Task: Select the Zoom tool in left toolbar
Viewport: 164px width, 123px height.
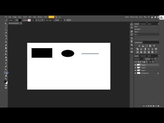Action: (6, 79)
